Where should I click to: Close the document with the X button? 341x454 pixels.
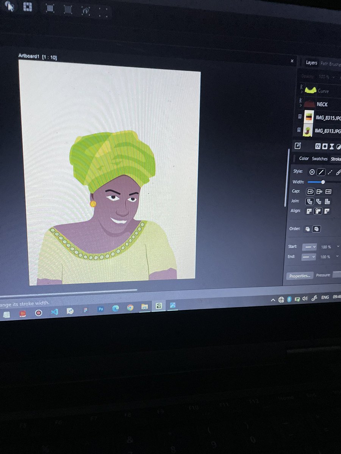point(292,61)
